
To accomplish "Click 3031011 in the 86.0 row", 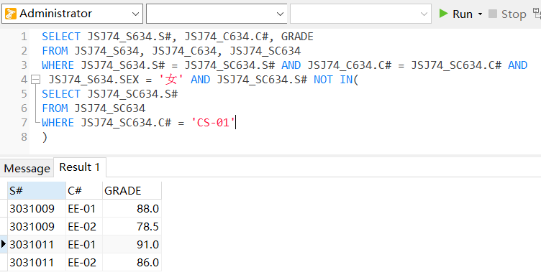I will pyautogui.click(x=37, y=262).
